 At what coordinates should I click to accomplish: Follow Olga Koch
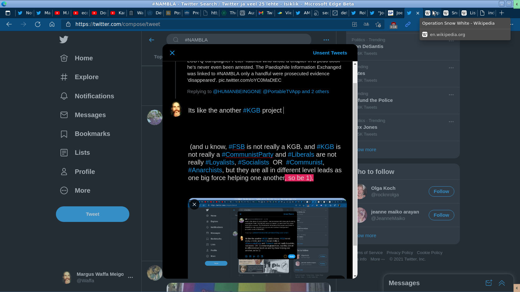point(441,191)
